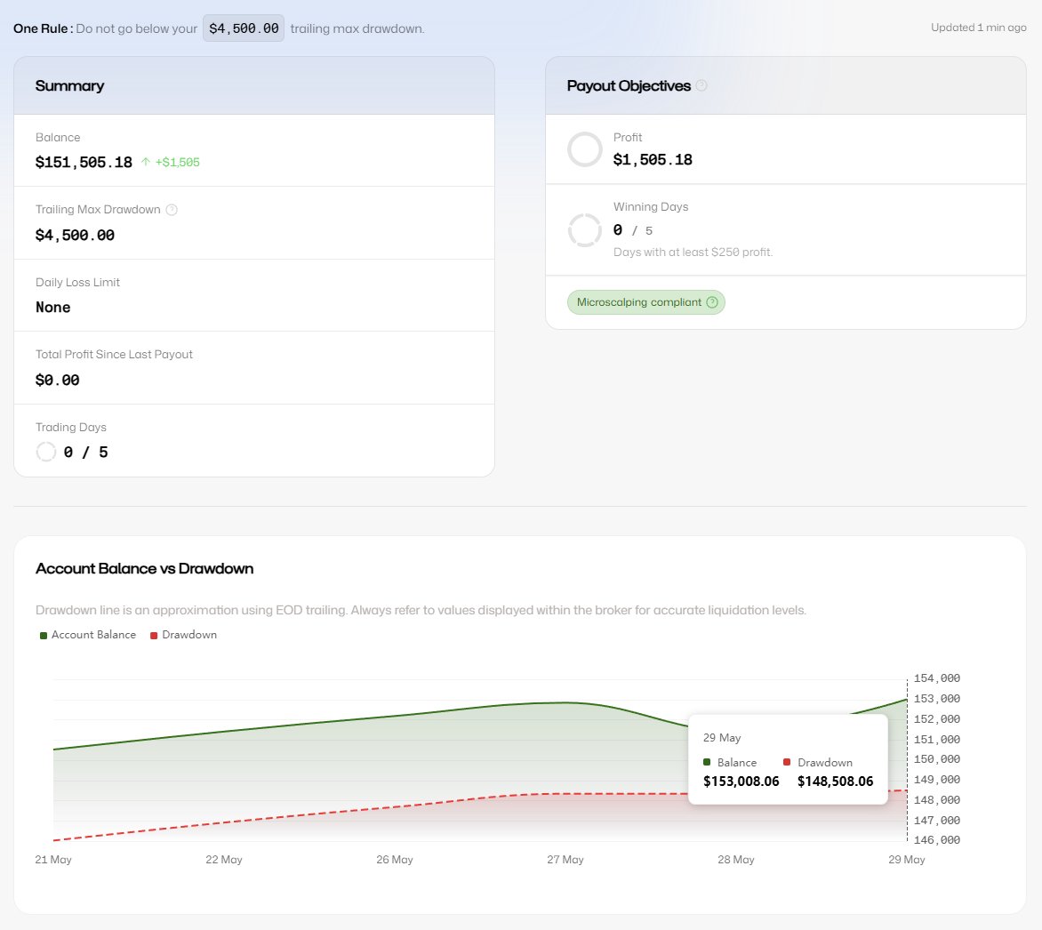
Task: Click the $4,500.00 rule amount chip
Action: [x=244, y=28]
